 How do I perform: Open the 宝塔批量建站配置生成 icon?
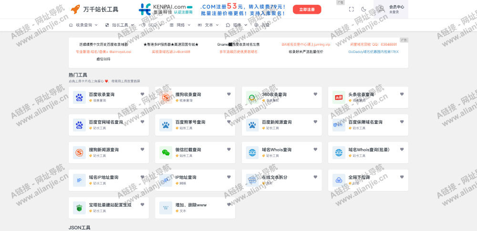79,208
